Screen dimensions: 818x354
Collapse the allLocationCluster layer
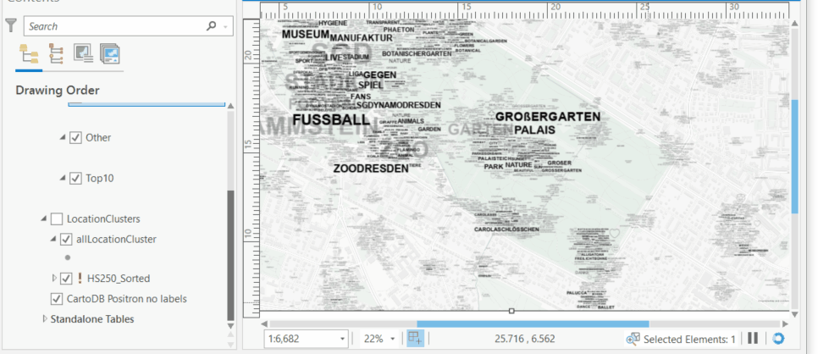(x=53, y=239)
